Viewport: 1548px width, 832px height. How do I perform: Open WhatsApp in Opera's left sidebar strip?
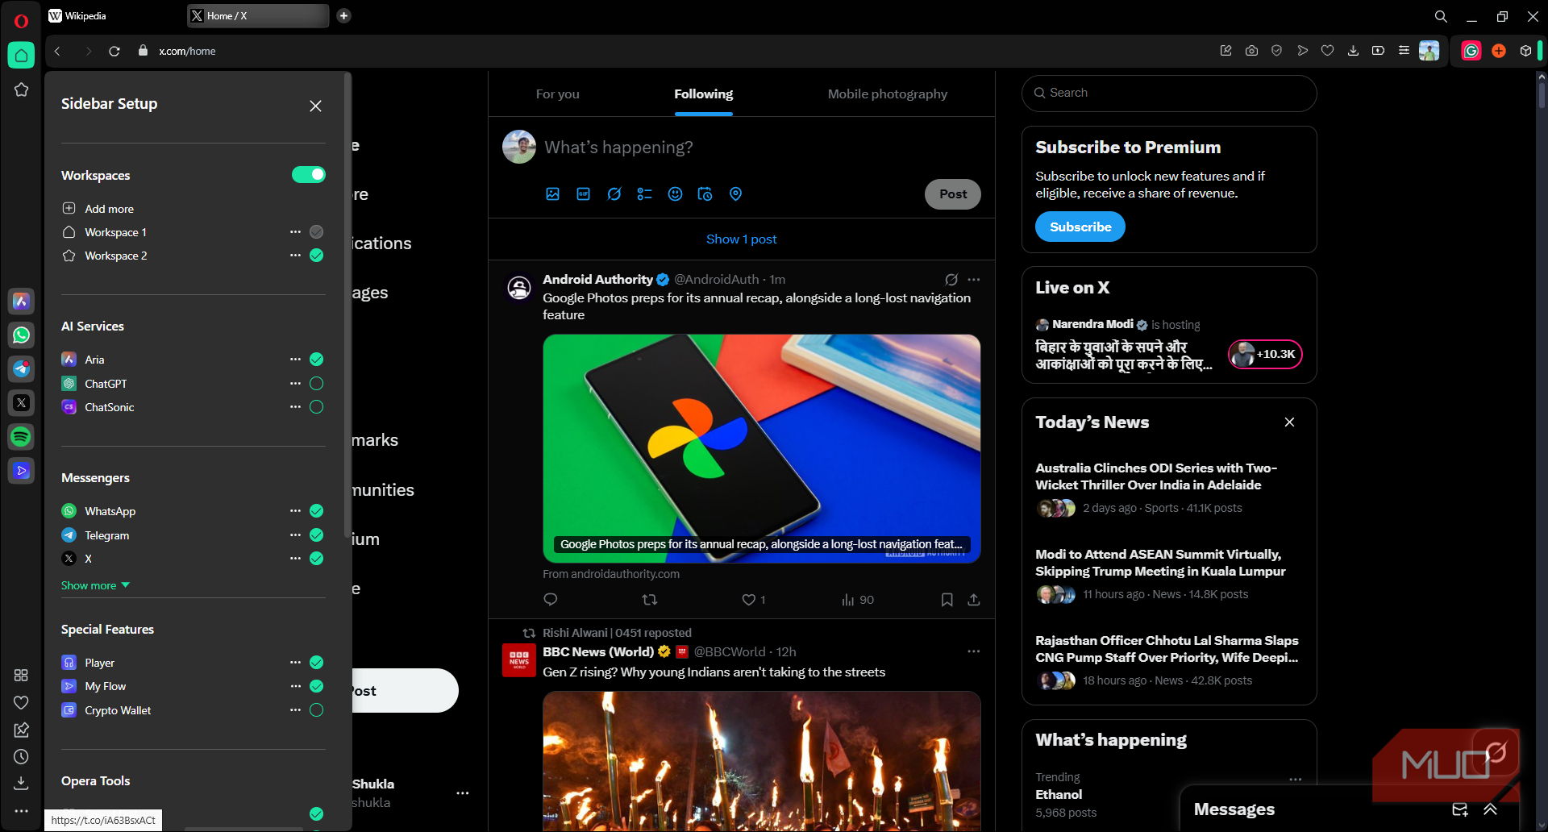pos(21,335)
